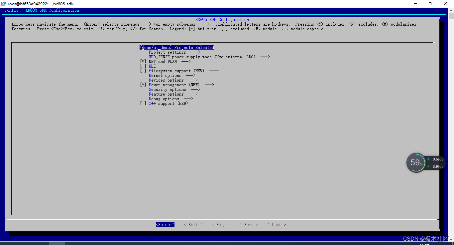Image resolution: width=454 pixels, height=245 pixels.
Task: Open Security options submenu
Action: tap(174, 90)
